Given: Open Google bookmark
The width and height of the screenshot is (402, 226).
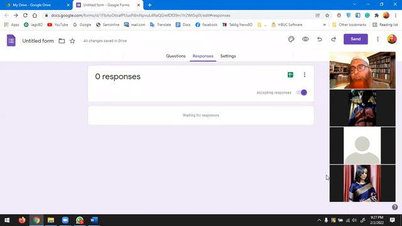Looking at the screenshot, I should coord(82,24).
